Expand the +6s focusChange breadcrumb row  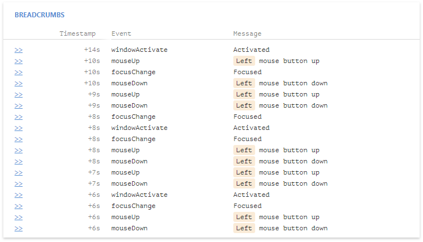[x=18, y=206]
